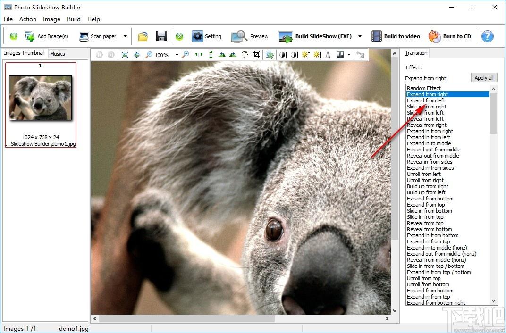
Task: Pick the Slide in from bottom effect
Action: 447,210
